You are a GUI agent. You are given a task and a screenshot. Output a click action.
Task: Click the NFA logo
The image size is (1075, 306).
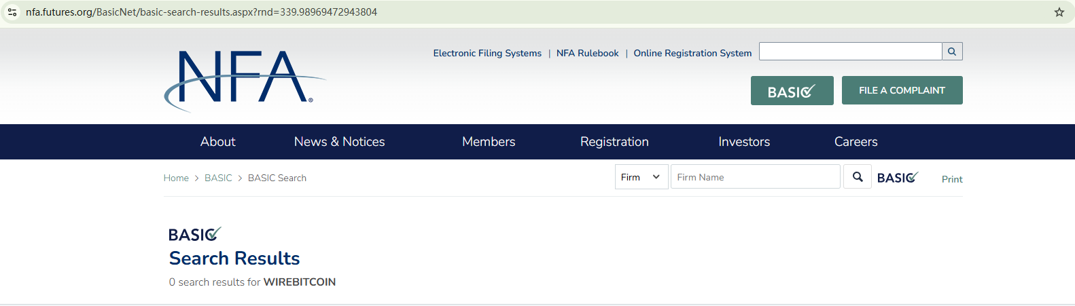(243, 78)
